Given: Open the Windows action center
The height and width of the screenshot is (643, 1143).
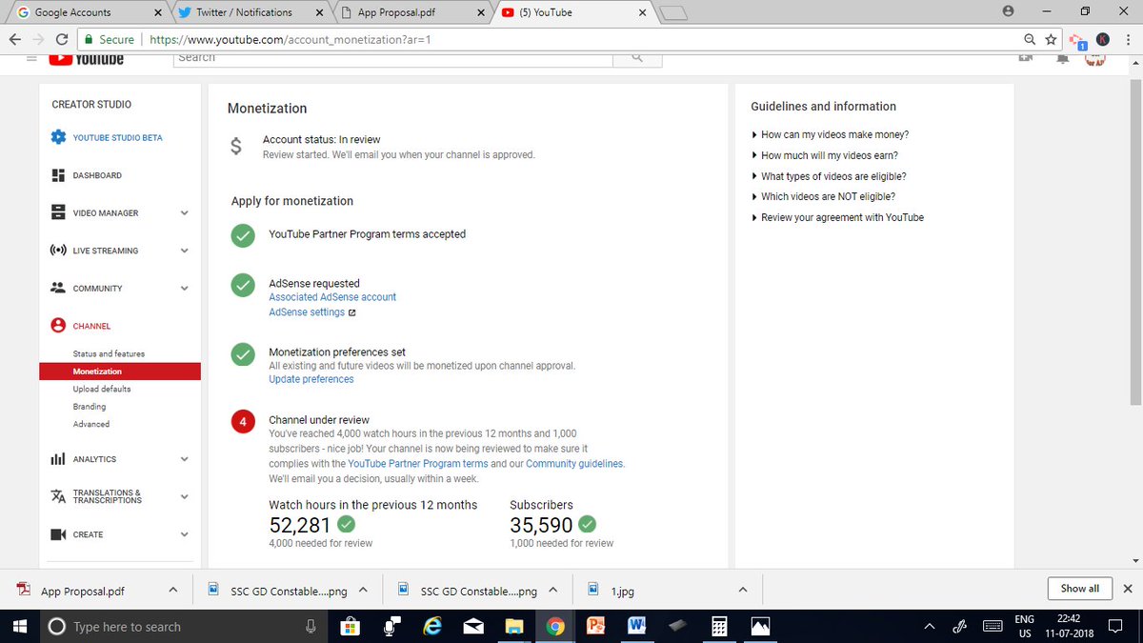Looking at the screenshot, I should point(1113,626).
